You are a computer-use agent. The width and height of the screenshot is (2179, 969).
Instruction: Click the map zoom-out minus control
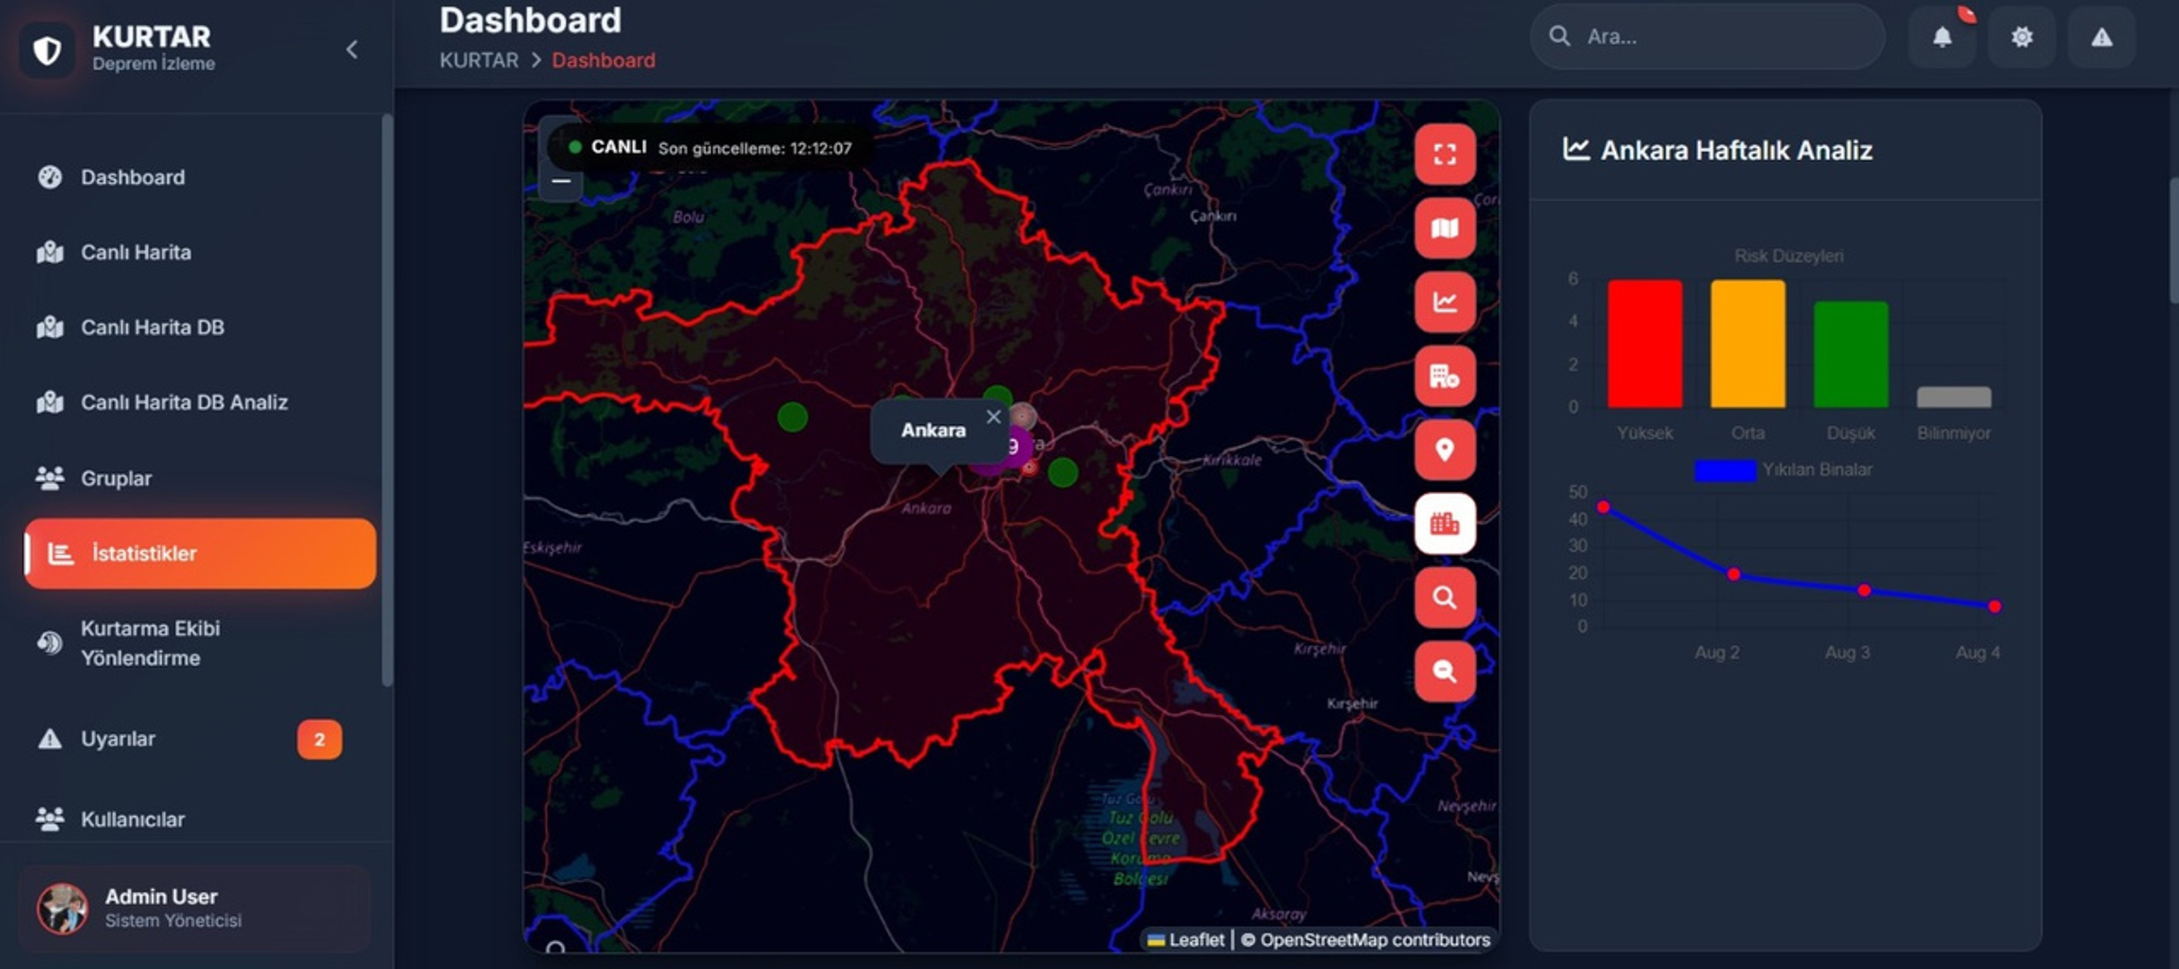(x=561, y=180)
